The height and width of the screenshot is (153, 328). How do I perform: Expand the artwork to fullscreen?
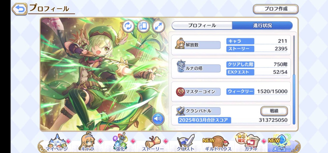pyautogui.click(x=158, y=26)
